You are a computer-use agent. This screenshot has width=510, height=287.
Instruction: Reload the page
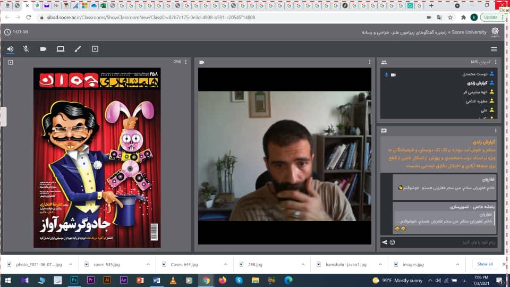pyautogui.click(x=29, y=17)
